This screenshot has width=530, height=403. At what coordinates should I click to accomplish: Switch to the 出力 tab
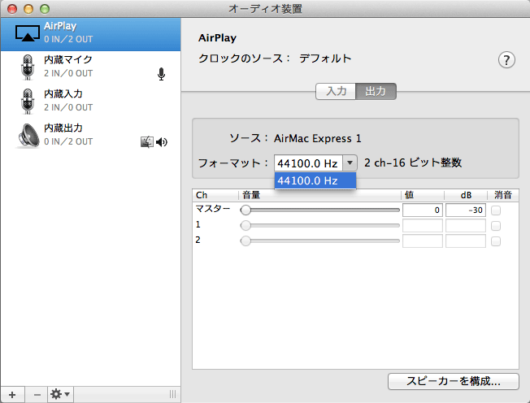(376, 91)
